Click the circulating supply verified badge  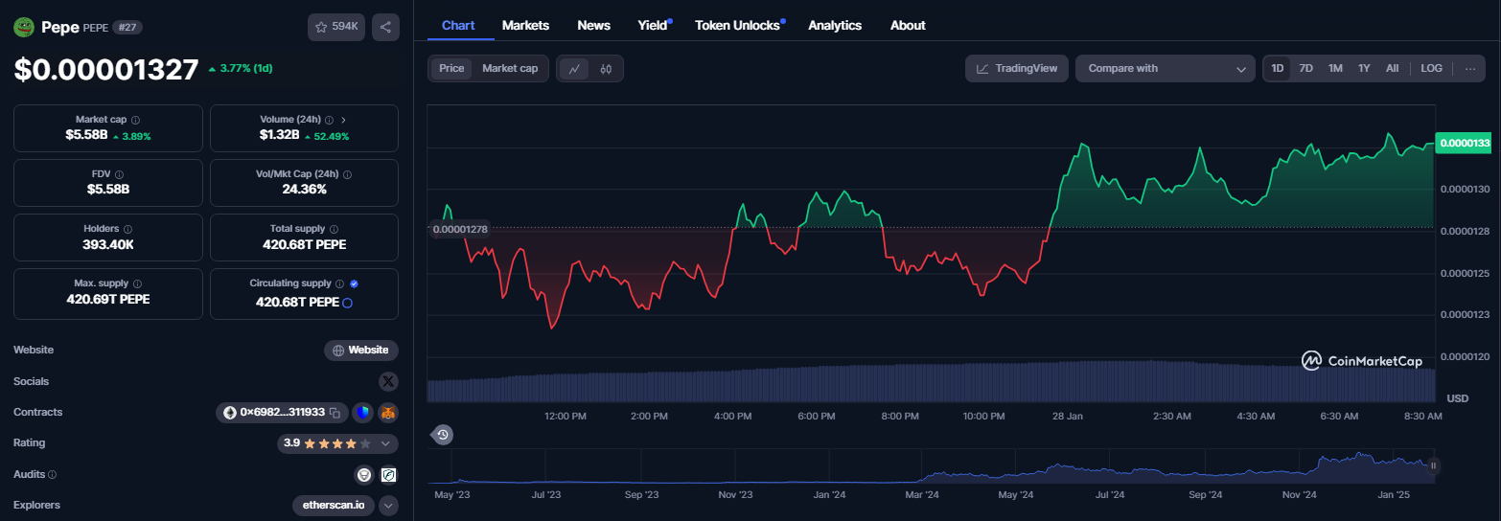tap(354, 283)
